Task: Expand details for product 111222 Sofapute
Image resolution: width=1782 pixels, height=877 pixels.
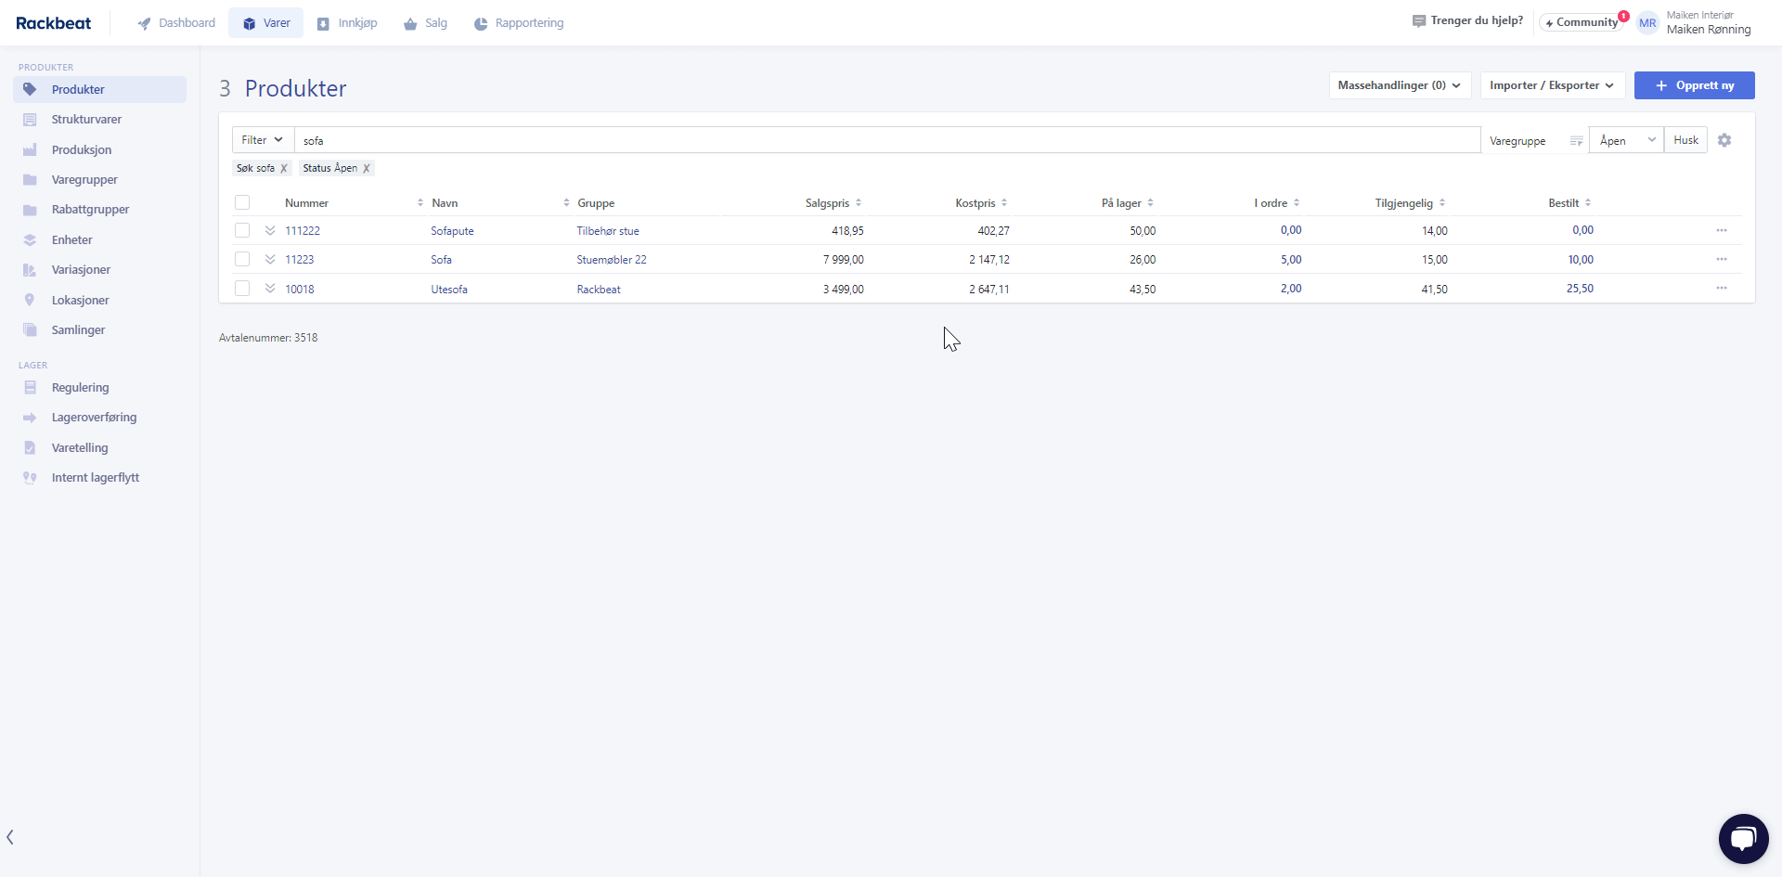Action: click(269, 229)
